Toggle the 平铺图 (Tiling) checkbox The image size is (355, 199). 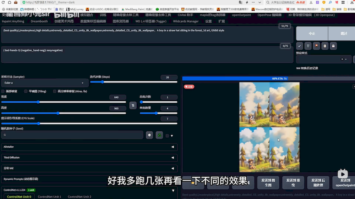click(x=26, y=91)
